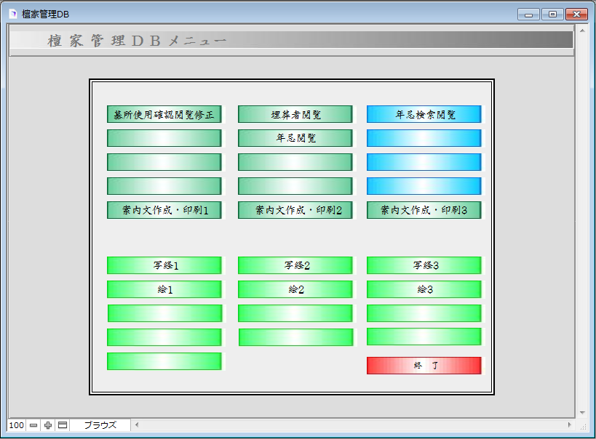This screenshot has width=596, height=439.
Task: Close the 檀家管理DB window
Action: coord(576,14)
